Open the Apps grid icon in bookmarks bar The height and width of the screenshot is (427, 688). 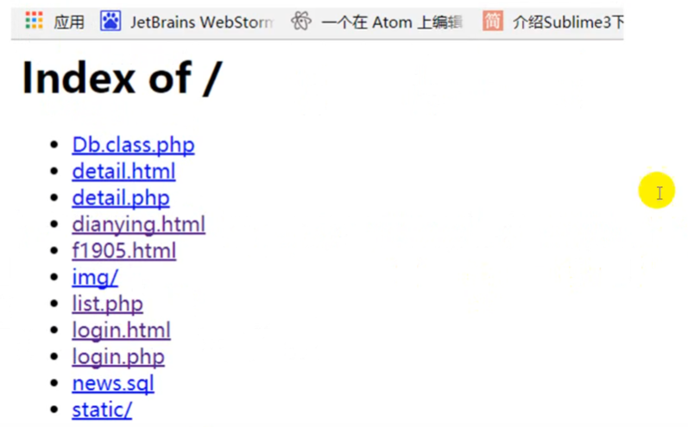[x=34, y=21]
